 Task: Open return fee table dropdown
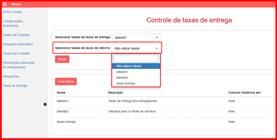pos(136,48)
